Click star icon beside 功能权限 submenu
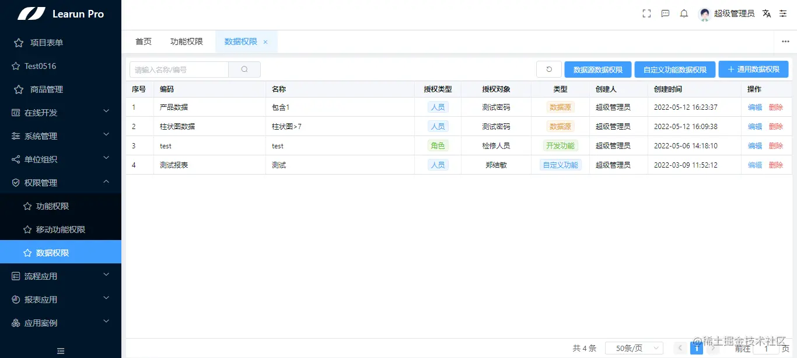The image size is (797, 358). point(27,206)
